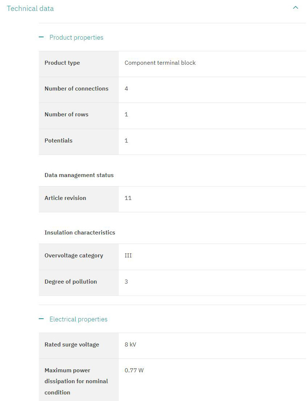
Task: Select the Potentials row label
Action: pos(58,141)
